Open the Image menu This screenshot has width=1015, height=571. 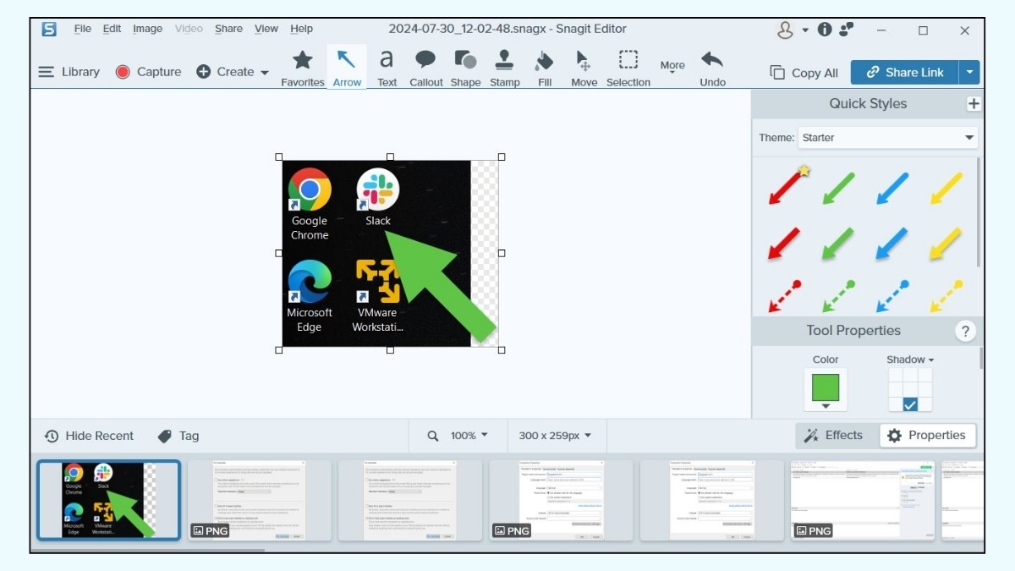(x=147, y=29)
